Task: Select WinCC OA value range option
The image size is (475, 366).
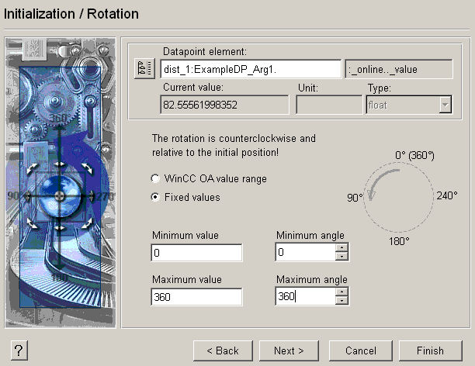Action: (x=156, y=178)
